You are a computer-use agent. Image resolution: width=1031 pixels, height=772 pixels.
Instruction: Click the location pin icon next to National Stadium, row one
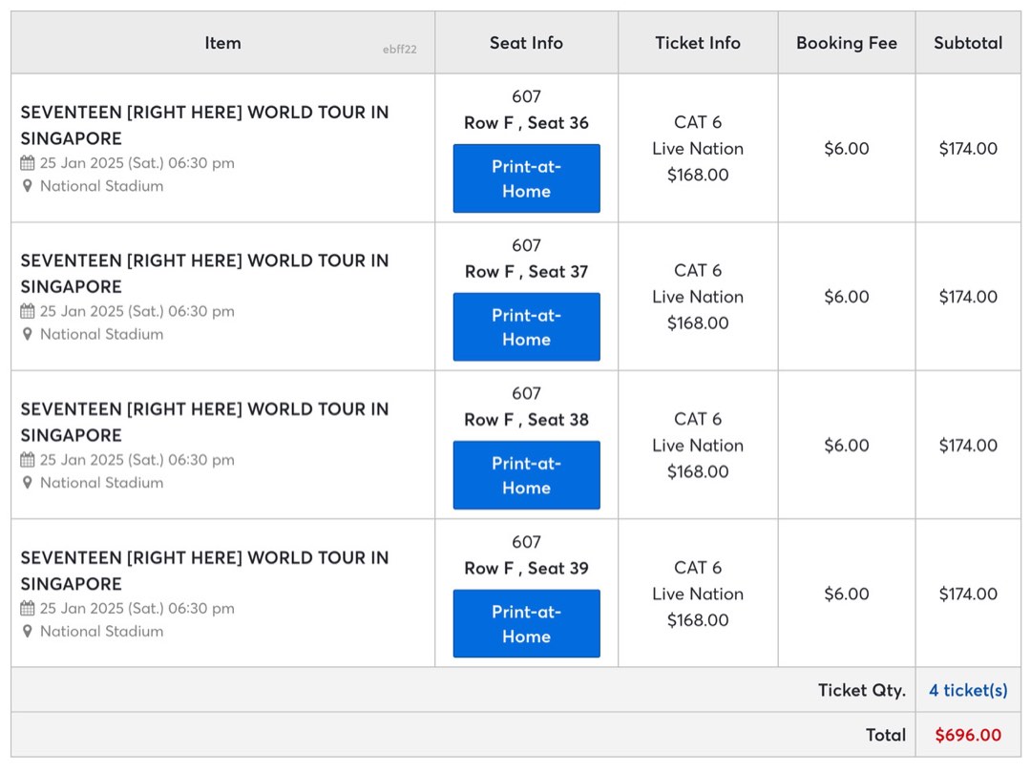tap(29, 186)
